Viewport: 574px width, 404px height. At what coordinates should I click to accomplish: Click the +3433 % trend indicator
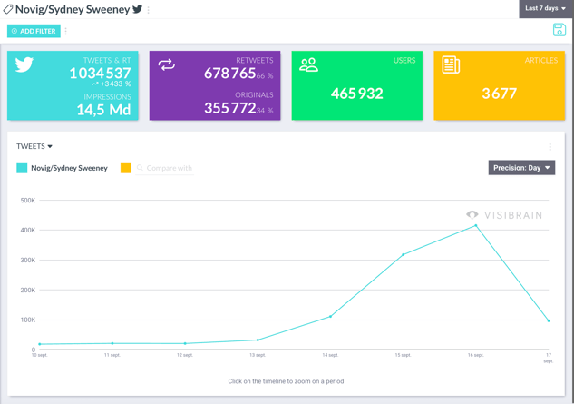point(112,84)
